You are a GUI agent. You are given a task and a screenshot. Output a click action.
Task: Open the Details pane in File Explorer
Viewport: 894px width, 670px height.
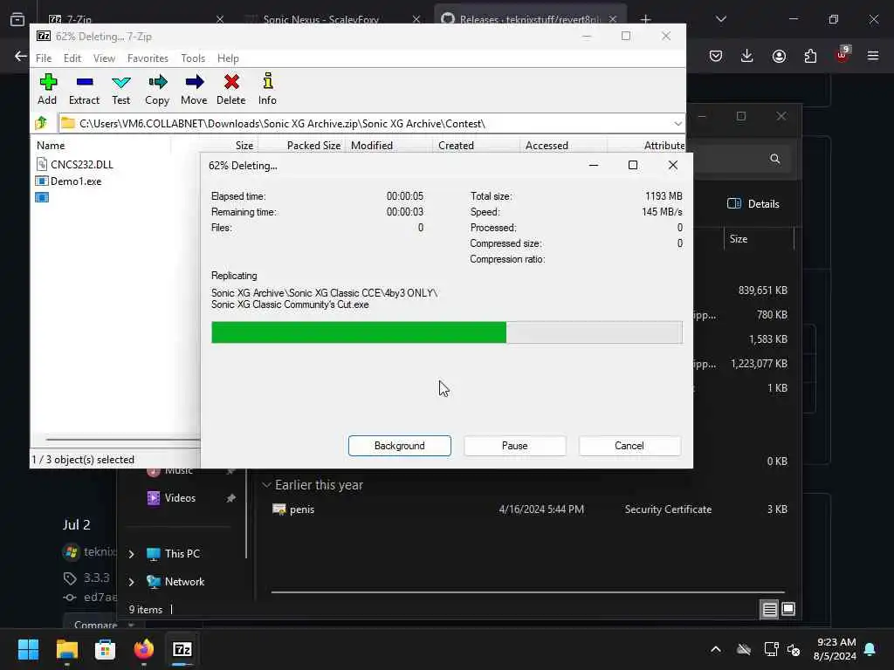pos(753,204)
